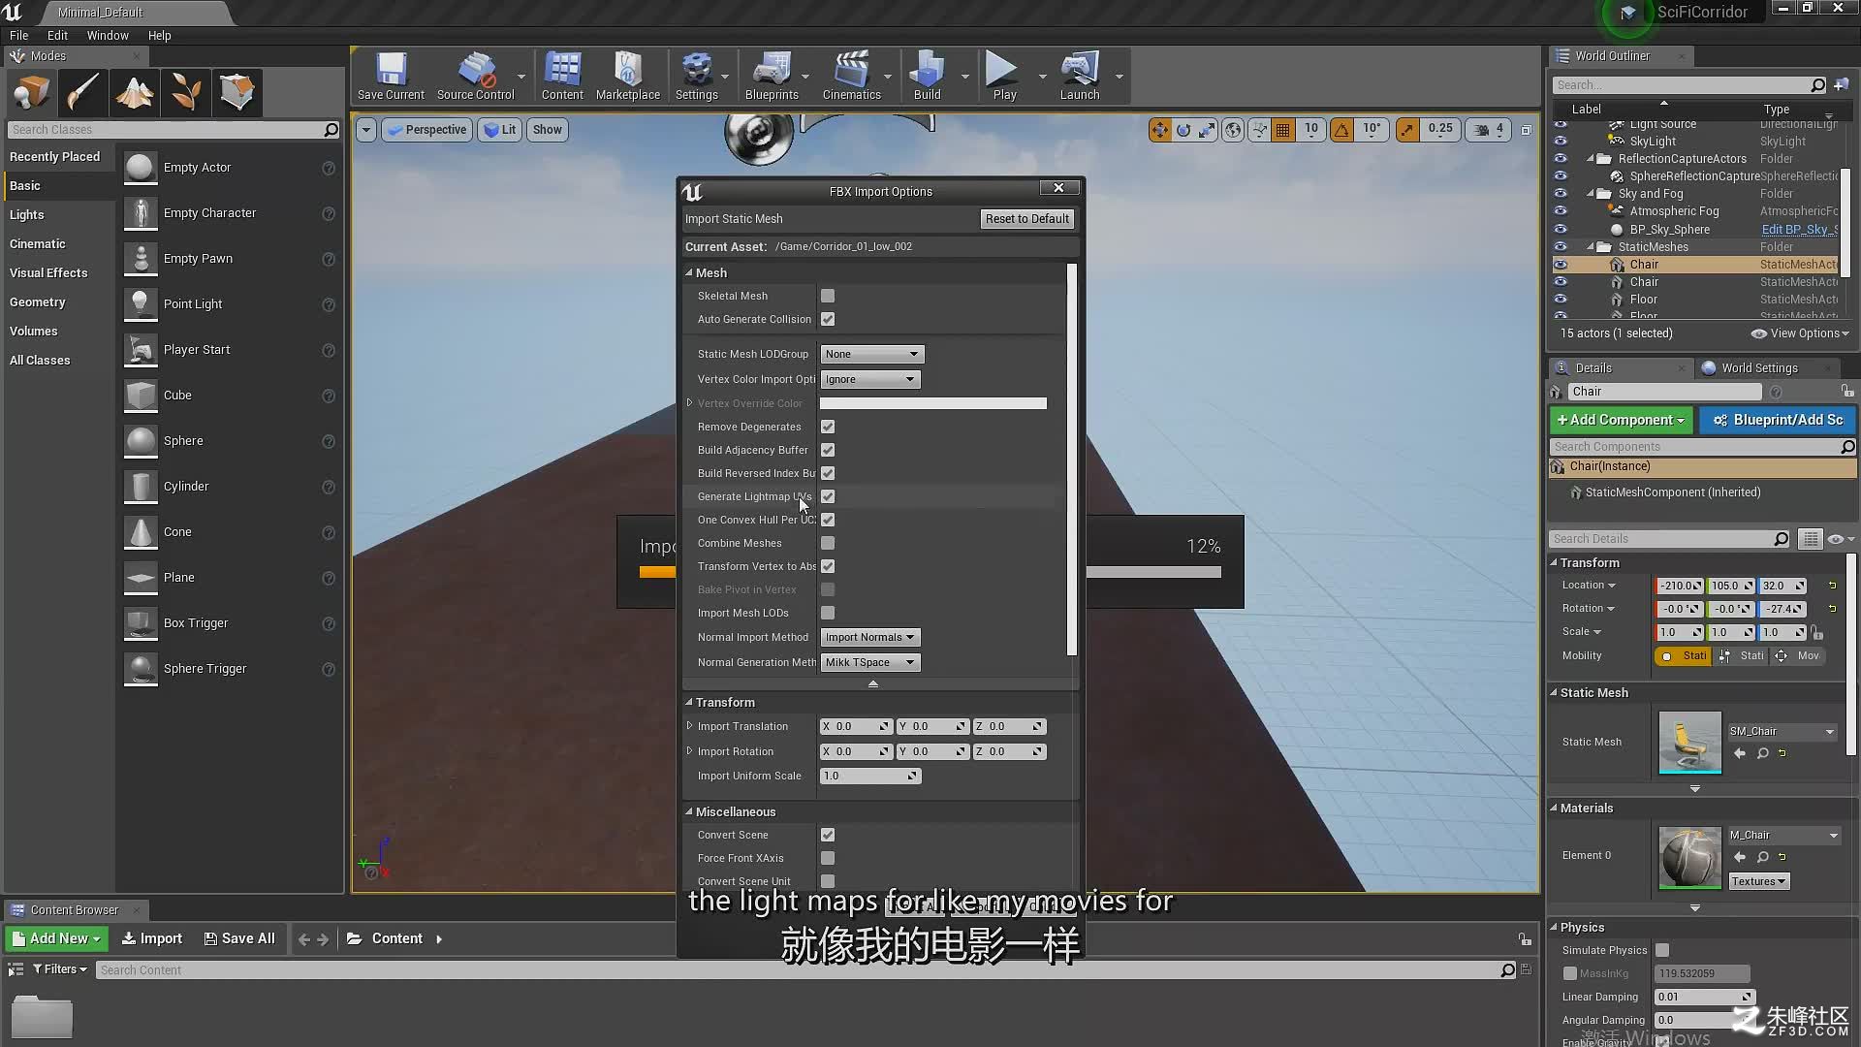Enable the Combine Meshes checkbox
Screen dimensions: 1861x1047
point(827,543)
